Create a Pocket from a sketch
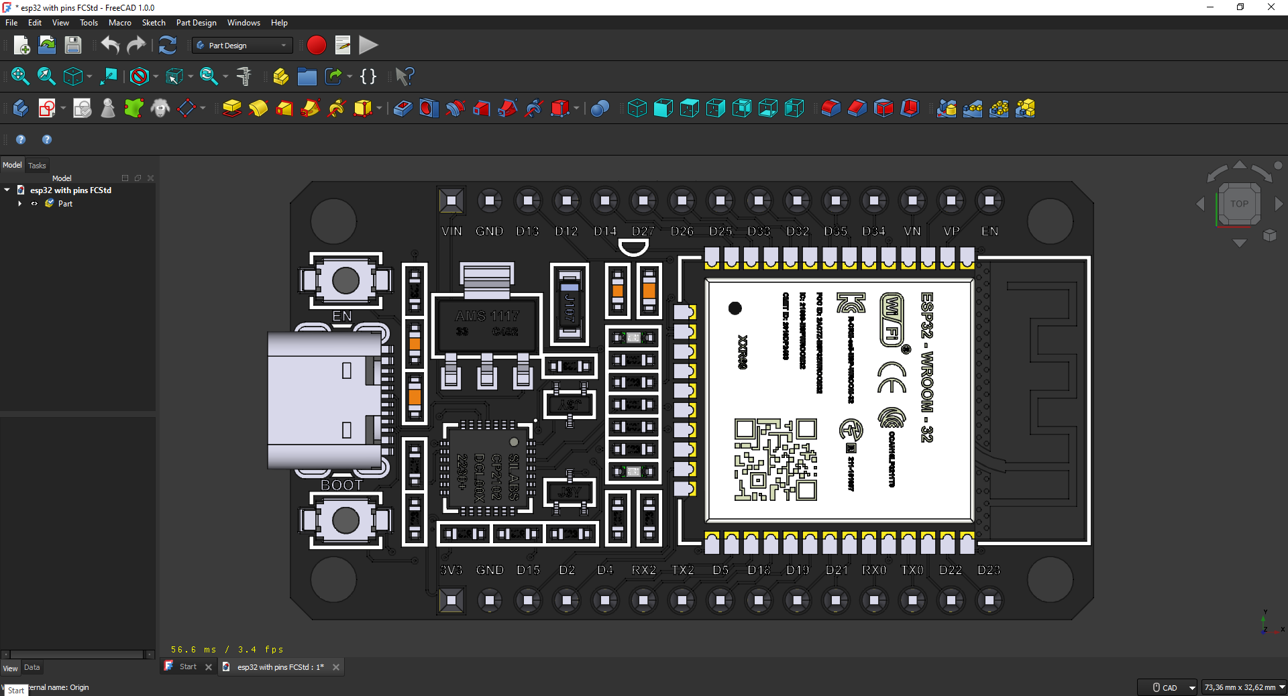1288x696 pixels. (402, 108)
